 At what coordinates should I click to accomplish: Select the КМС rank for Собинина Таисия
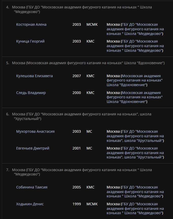(90, 187)
